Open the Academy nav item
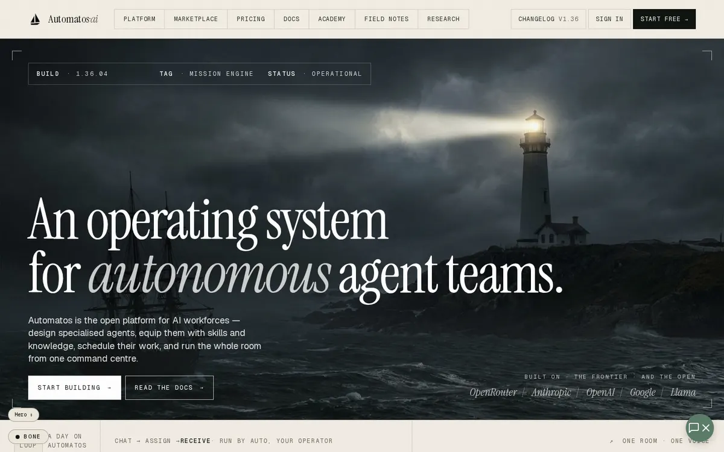 pos(332,19)
